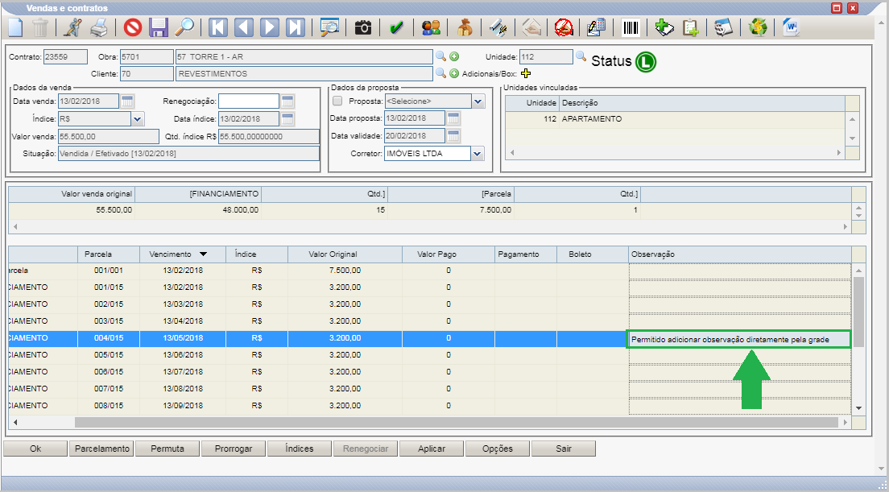
Task: Click the parcels grid vertical scrollbar thumb
Action: (859, 312)
